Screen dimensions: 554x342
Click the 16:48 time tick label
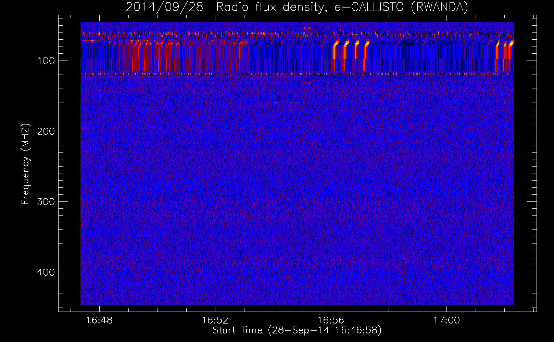99,320
